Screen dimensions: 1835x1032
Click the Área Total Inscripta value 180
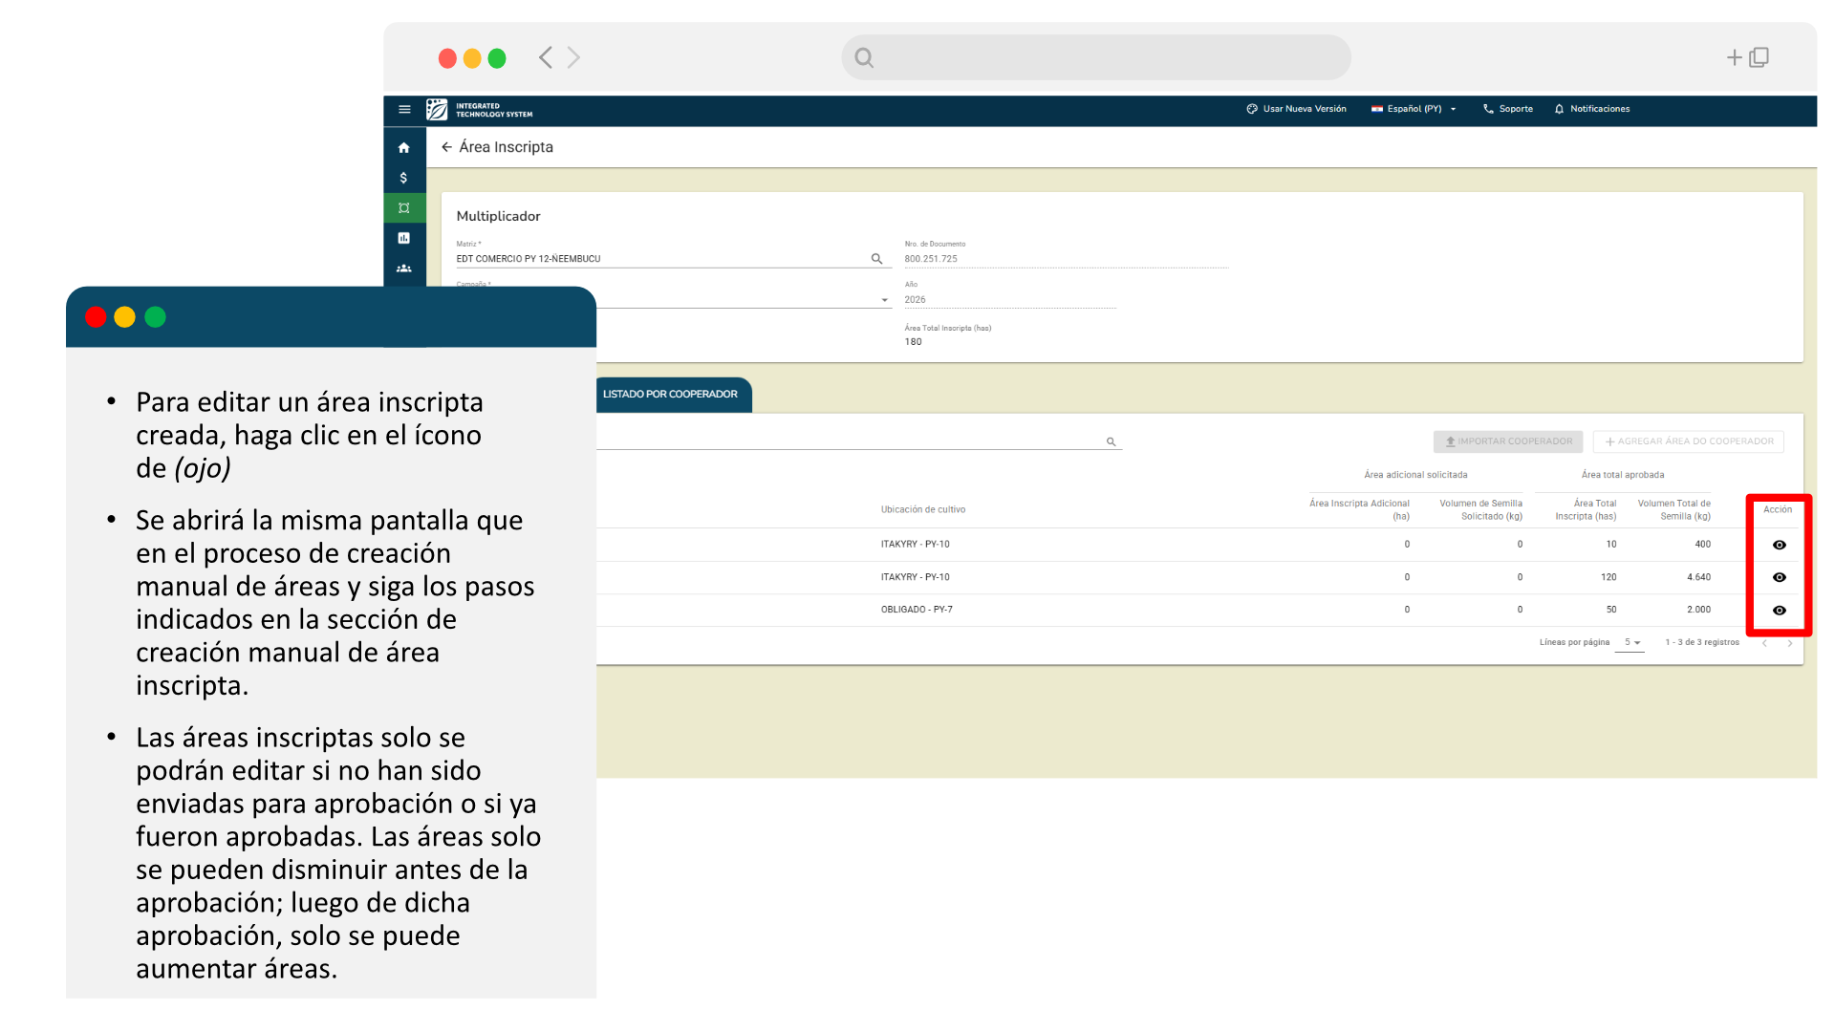pyautogui.click(x=913, y=342)
